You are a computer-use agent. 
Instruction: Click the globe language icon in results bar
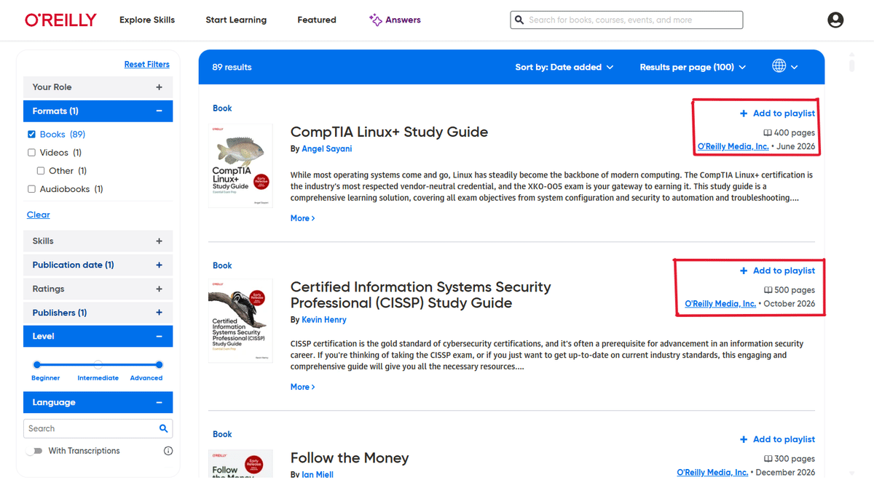[x=779, y=66]
